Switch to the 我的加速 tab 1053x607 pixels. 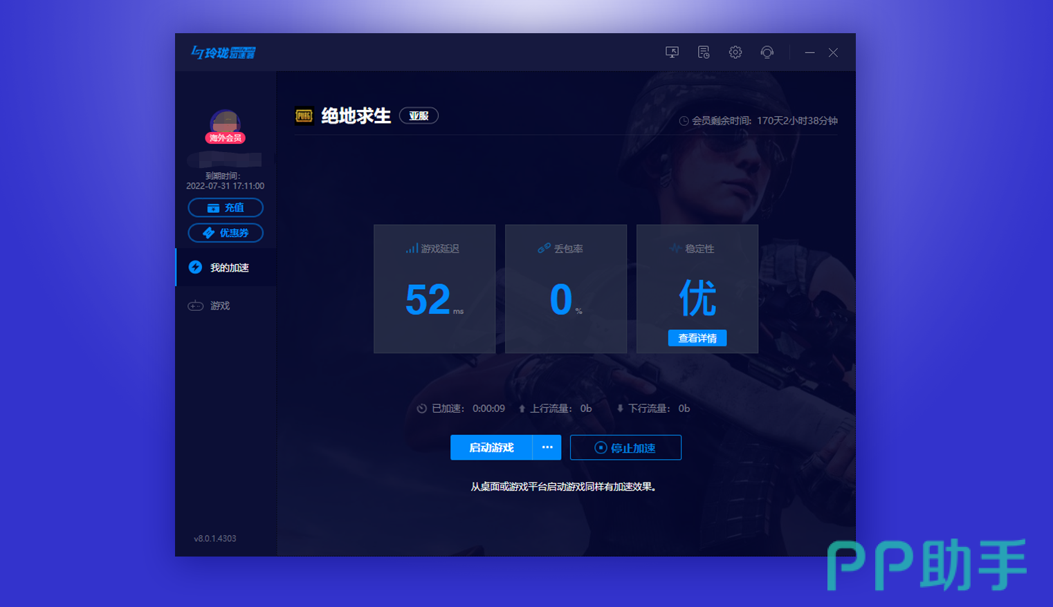pyautogui.click(x=228, y=268)
